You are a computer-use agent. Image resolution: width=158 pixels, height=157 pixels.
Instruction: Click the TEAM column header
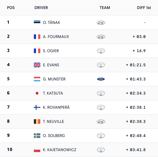(105, 8)
